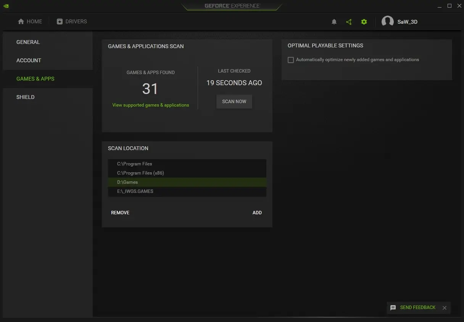Open the SHIELD settings section
The width and height of the screenshot is (464, 322).
(48, 97)
